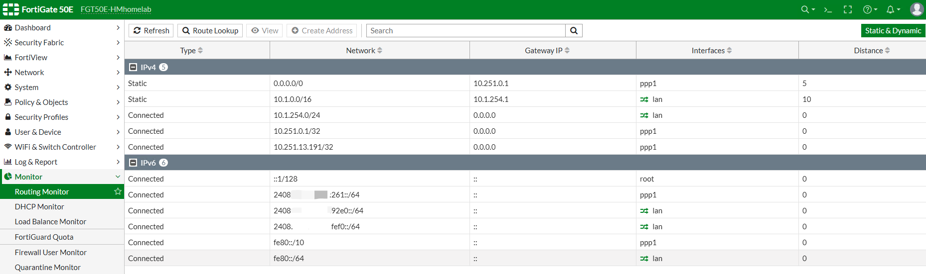The width and height of the screenshot is (926, 274).
Task: Focus the Search input field
Action: pos(466,31)
